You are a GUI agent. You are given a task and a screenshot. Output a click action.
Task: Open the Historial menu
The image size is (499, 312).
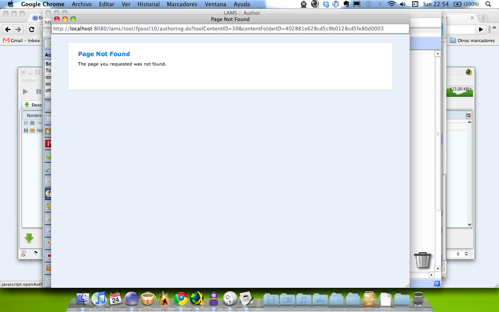(149, 4)
